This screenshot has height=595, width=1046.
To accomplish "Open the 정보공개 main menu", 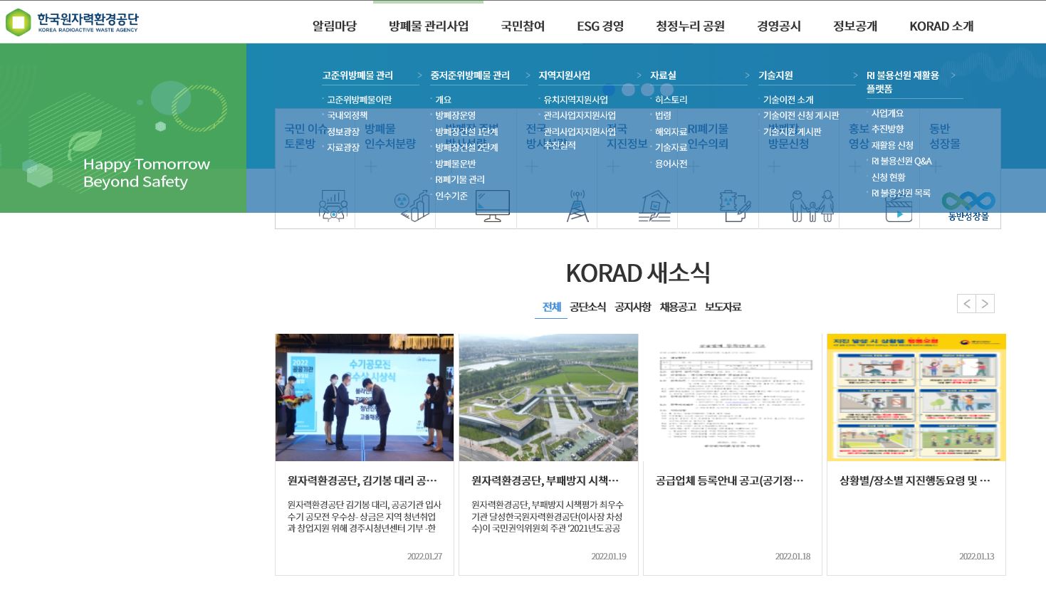I will [x=855, y=26].
